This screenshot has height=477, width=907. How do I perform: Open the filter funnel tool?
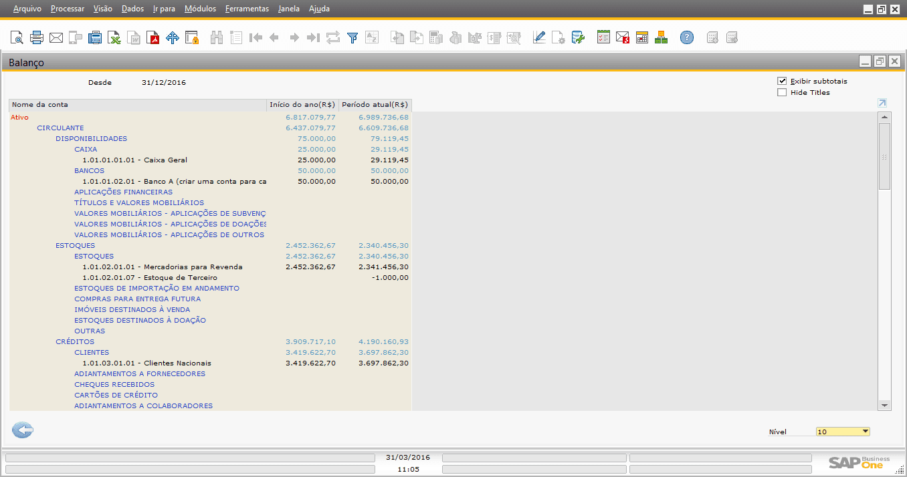(352, 37)
